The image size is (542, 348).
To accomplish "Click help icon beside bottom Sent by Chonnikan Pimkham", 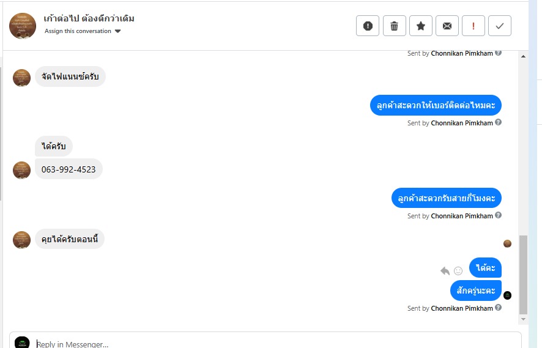I will [x=498, y=308].
